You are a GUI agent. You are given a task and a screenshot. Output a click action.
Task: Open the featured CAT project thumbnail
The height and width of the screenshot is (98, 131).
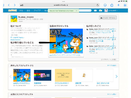click(66, 41)
